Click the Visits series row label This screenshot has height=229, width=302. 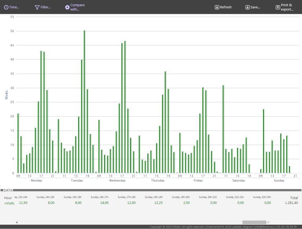[x=9, y=203]
